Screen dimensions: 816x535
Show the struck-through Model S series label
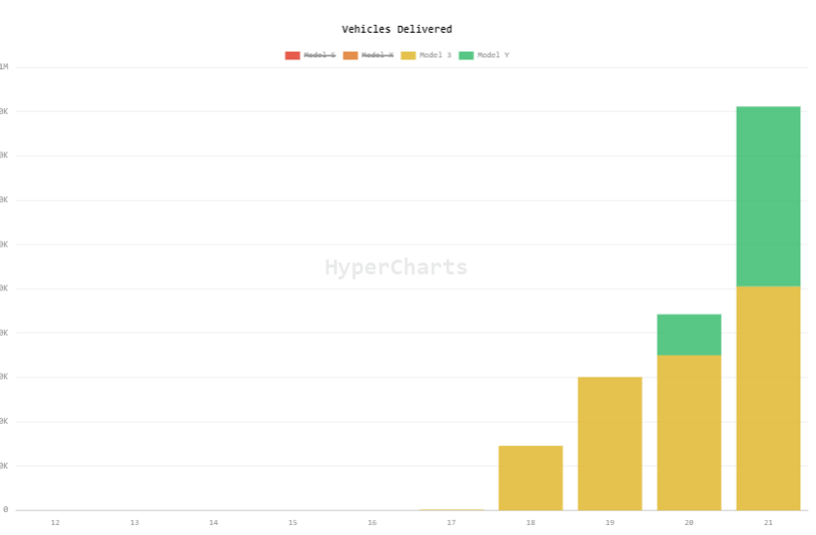320,55
